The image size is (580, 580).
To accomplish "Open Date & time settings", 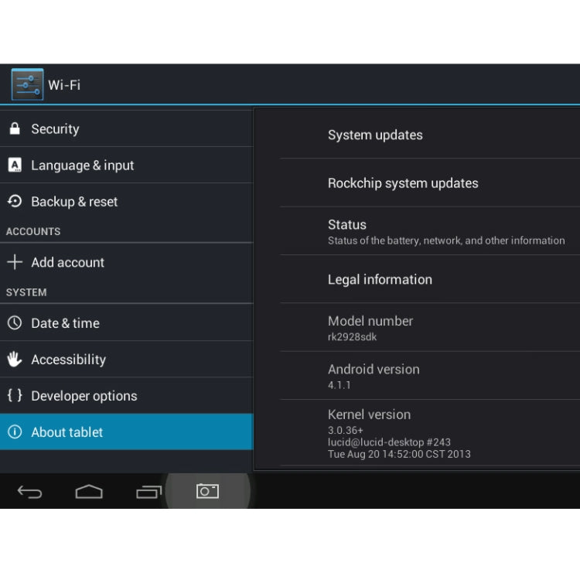I will pos(127,323).
